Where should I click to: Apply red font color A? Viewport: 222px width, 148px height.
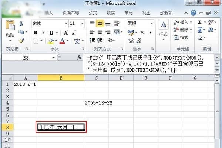[x=62, y=41]
